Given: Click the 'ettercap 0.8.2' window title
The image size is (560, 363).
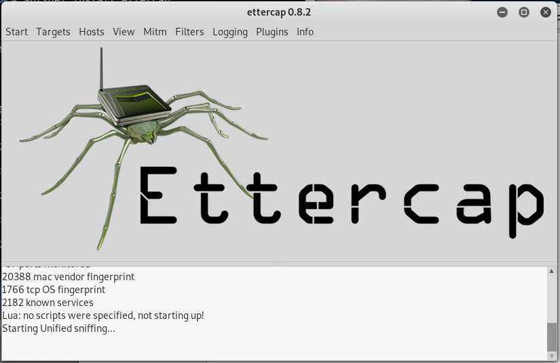Looking at the screenshot, I should point(278,12).
